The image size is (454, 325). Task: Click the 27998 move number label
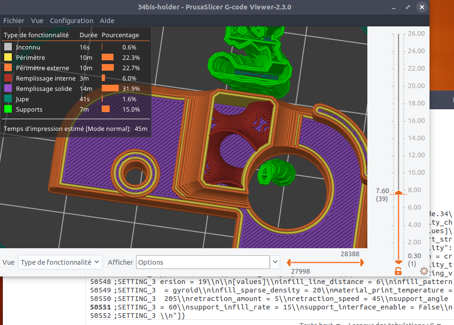(x=300, y=271)
